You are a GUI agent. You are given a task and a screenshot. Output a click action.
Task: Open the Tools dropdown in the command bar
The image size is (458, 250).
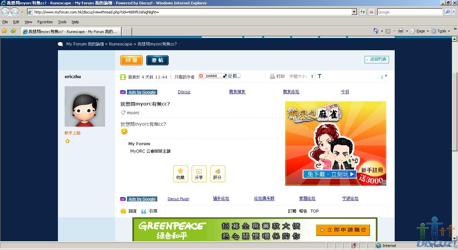(441, 31)
